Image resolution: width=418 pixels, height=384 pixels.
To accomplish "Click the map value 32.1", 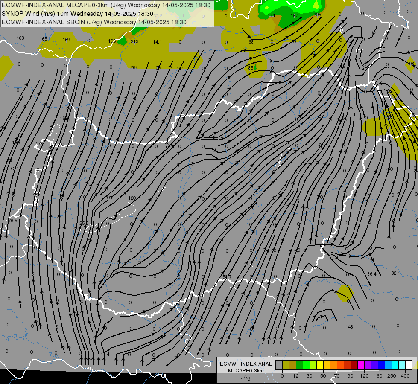I will pyautogui.click(x=395, y=273).
